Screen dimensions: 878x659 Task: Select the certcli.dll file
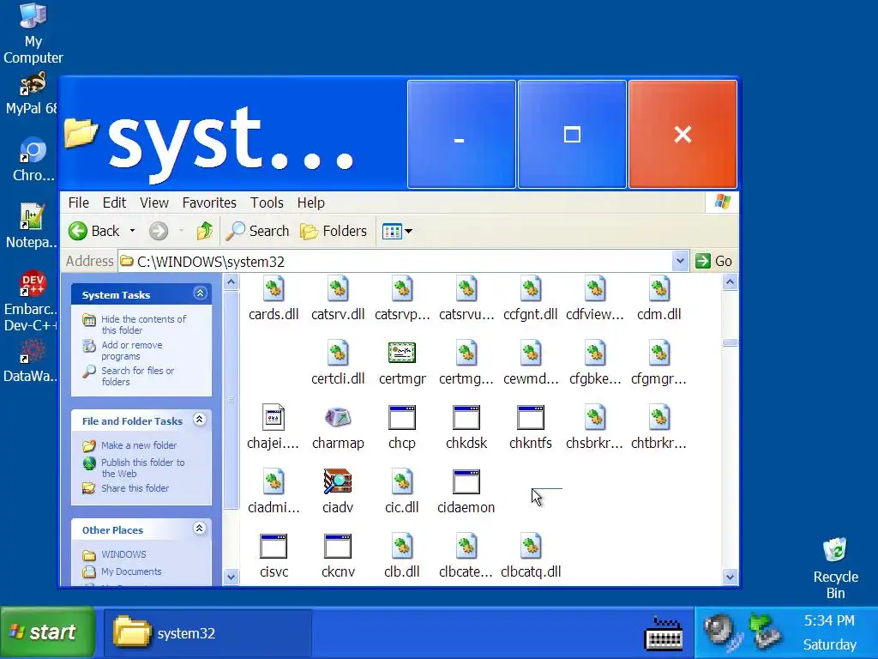click(x=338, y=363)
